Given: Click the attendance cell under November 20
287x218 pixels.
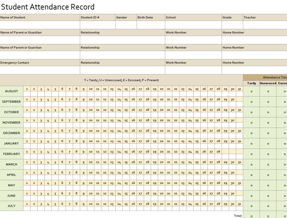Looking at the screenshot, I should coord(162,125).
